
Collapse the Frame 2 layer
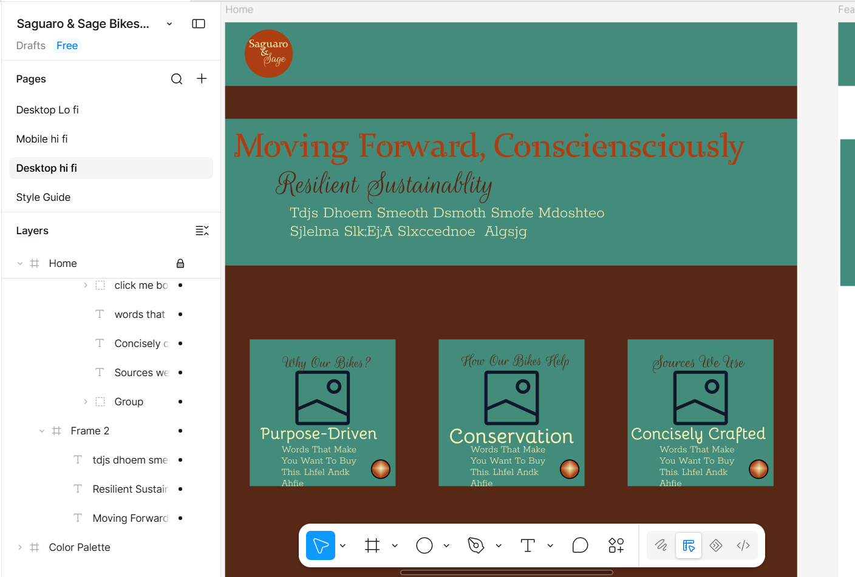(42, 431)
